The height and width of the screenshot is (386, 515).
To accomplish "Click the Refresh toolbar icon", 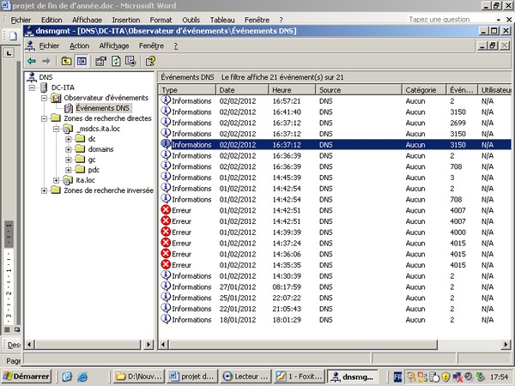I will click(x=115, y=61).
